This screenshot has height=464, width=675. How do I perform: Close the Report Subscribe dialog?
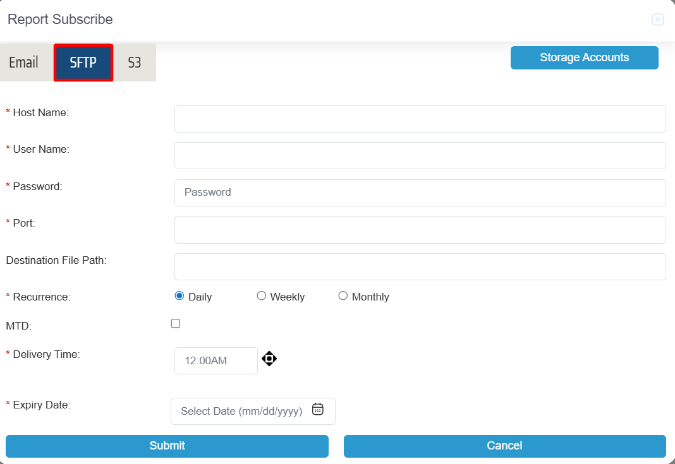[x=657, y=20]
